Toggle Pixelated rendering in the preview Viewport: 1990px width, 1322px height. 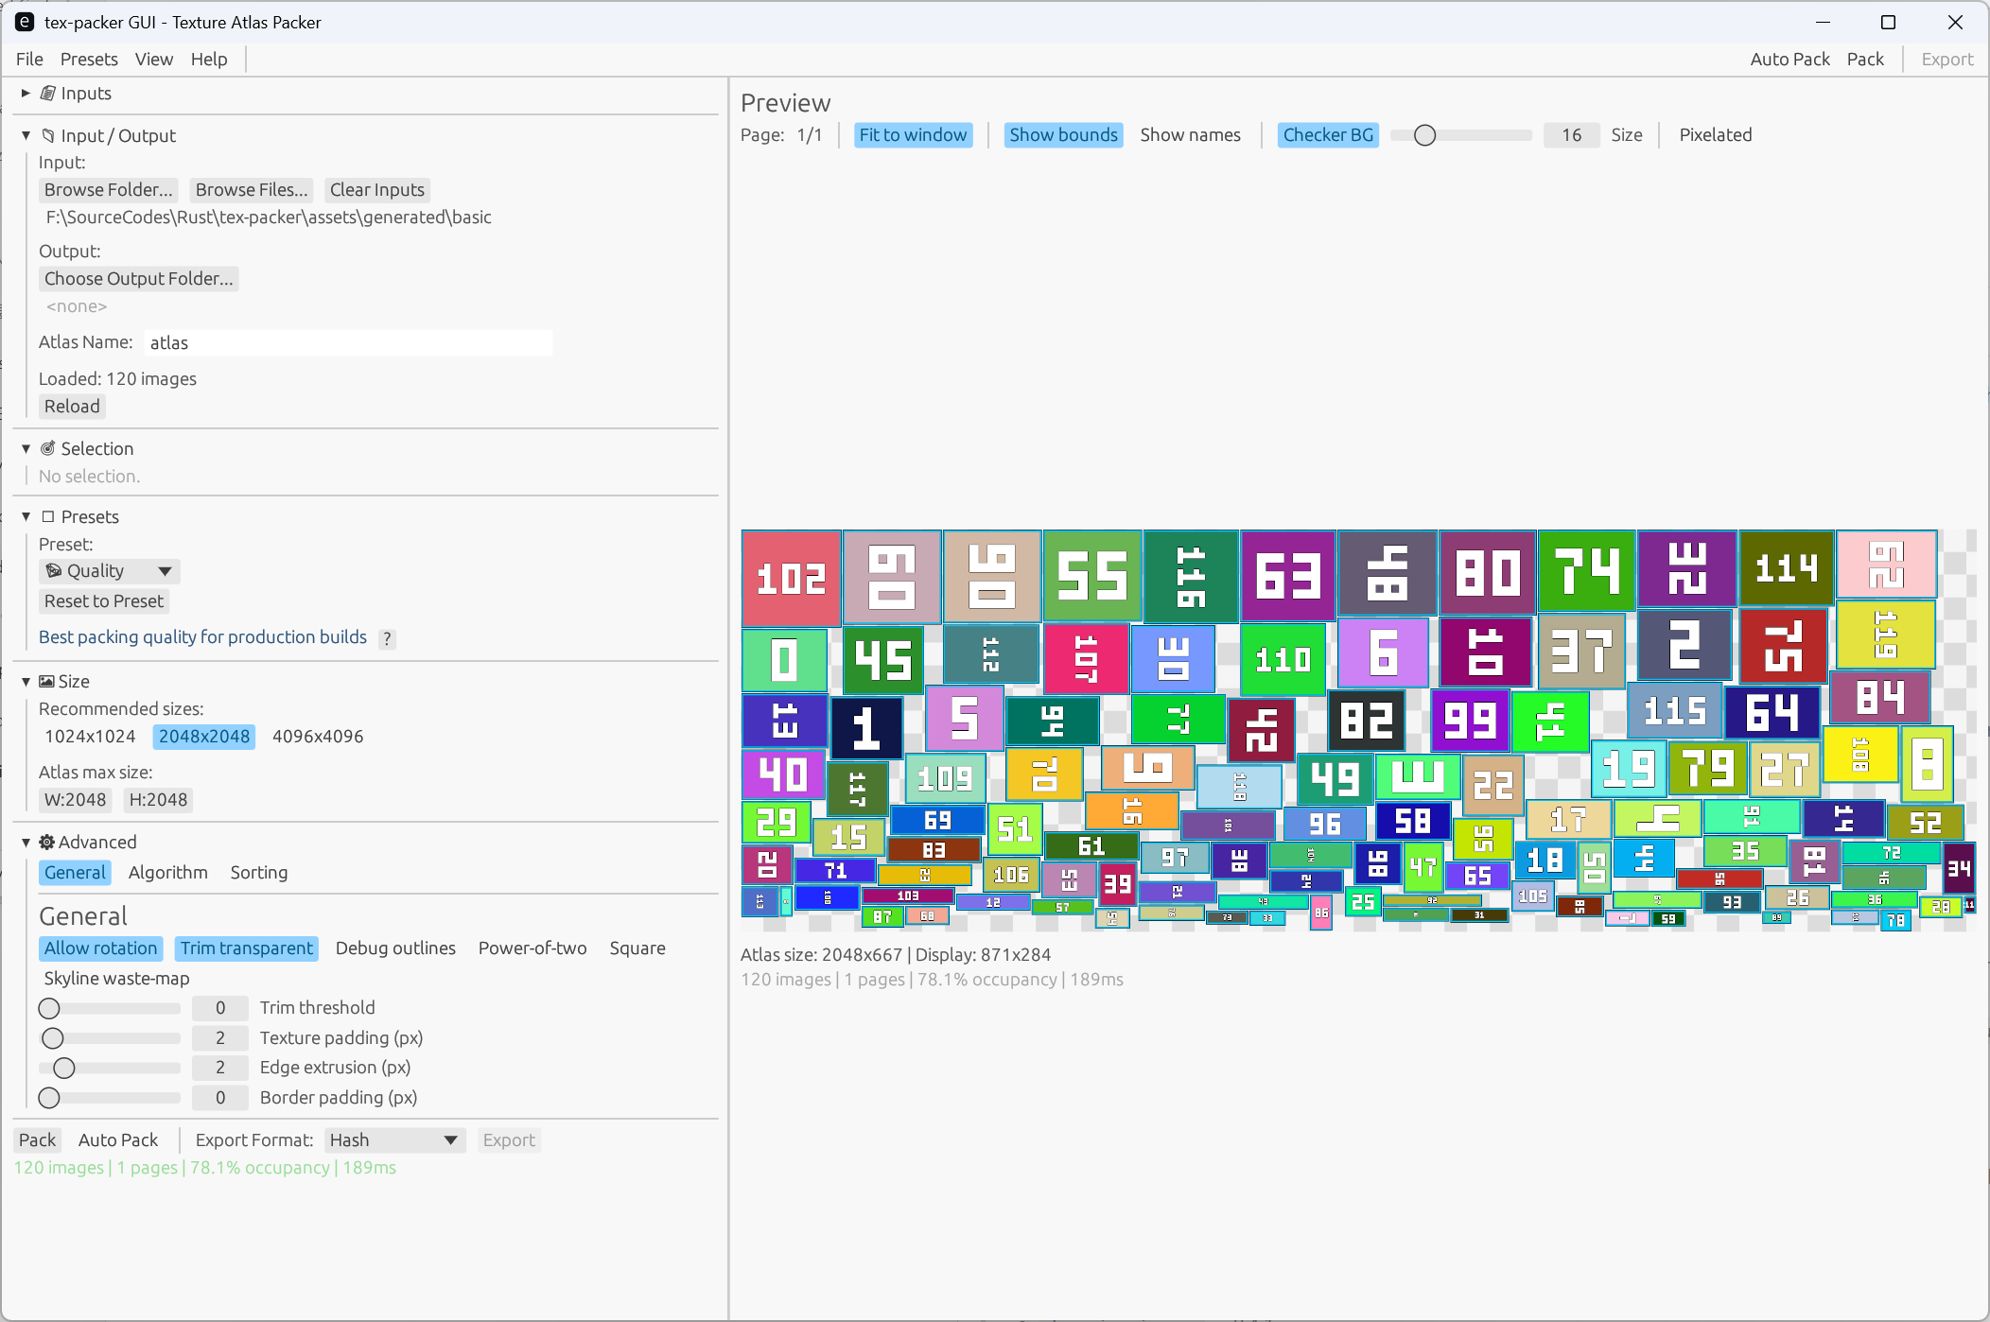point(1715,134)
